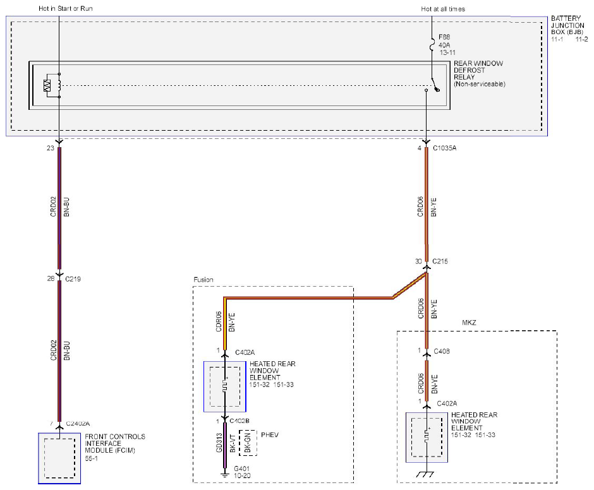Viewport: 594px width, 490px height.
Task: Click the 'G401' ground label
Action: pyautogui.click(x=241, y=469)
